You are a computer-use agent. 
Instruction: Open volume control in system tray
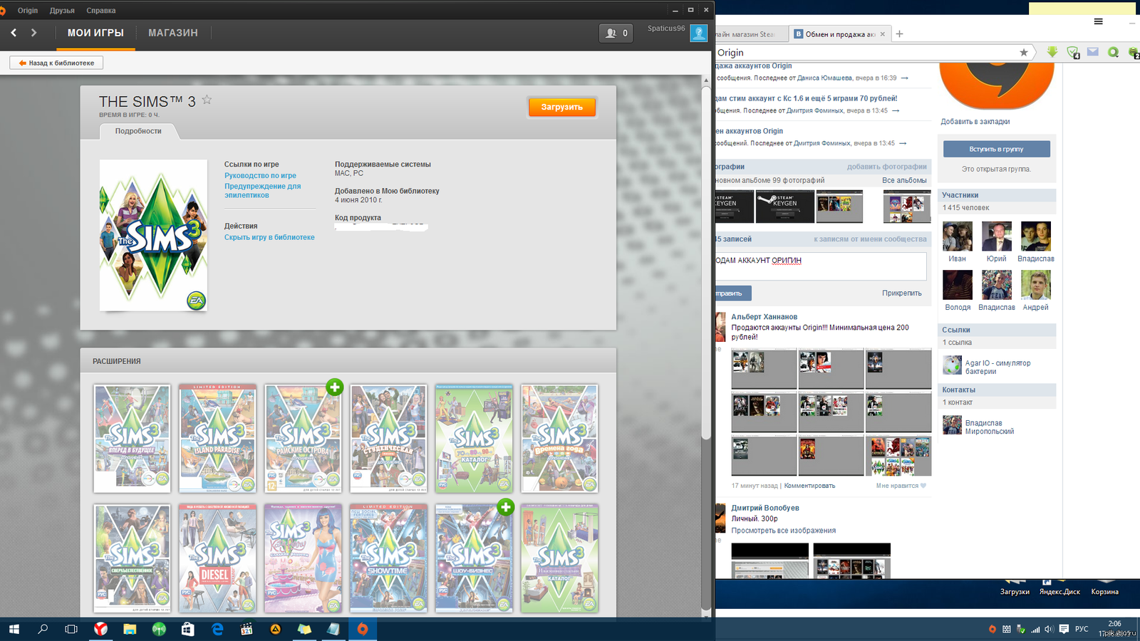click(1049, 629)
